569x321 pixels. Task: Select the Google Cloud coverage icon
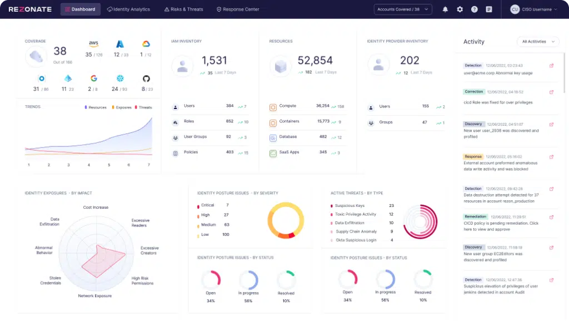click(x=146, y=44)
